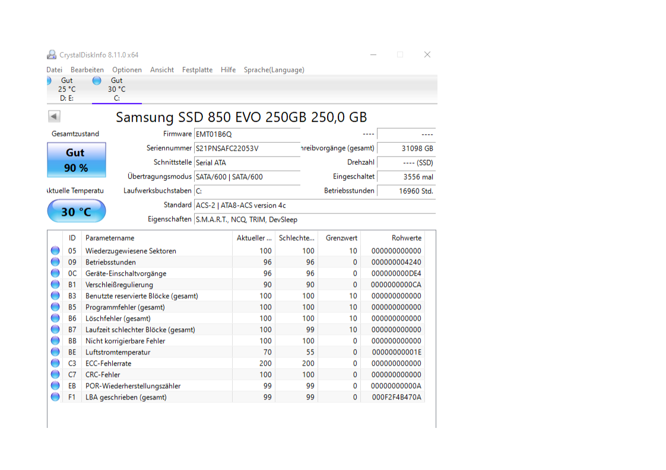Click the total writes value 31098 GB
Screen dimensions: 666x470
click(407, 148)
